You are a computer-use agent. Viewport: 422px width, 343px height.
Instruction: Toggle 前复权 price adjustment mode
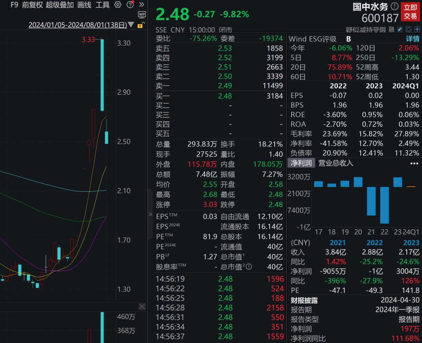(32, 5)
